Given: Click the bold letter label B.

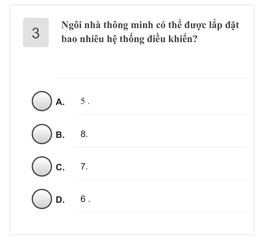Looking at the screenshot, I should pos(60,135).
